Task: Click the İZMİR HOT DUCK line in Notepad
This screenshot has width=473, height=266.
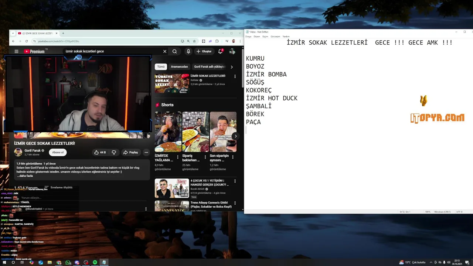Action: tap(272, 98)
